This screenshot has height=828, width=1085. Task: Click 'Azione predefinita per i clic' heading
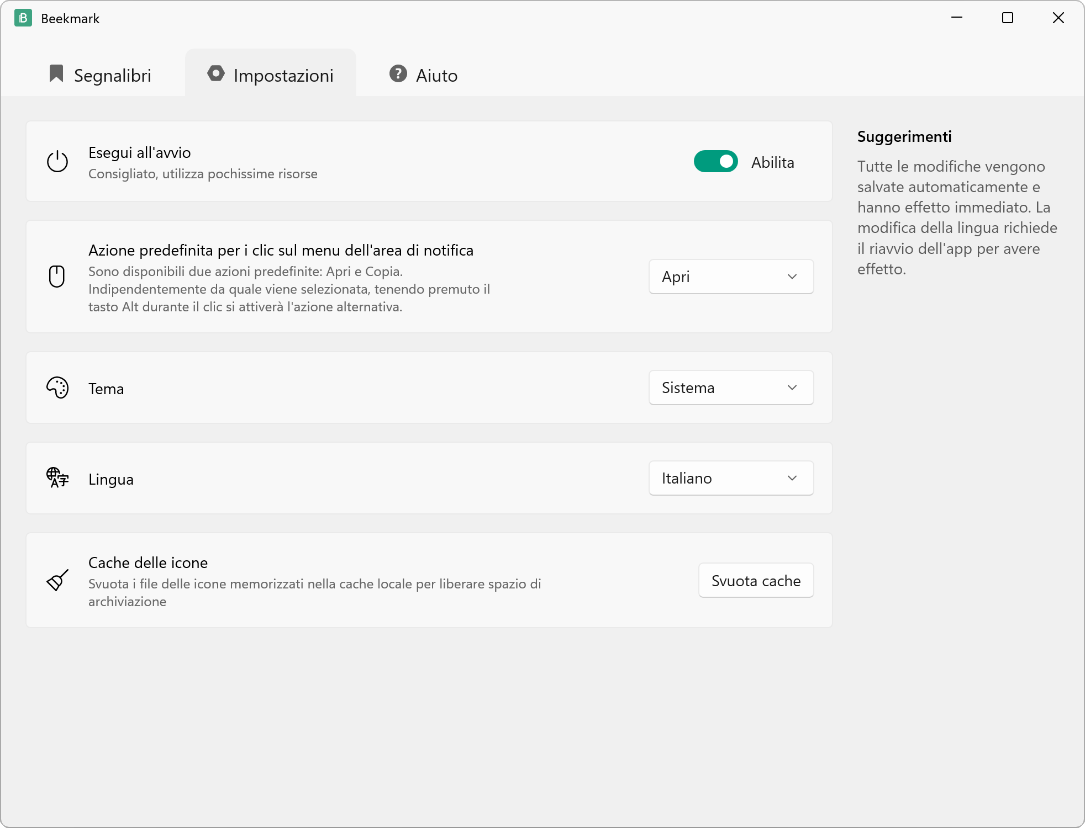(x=281, y=250)
